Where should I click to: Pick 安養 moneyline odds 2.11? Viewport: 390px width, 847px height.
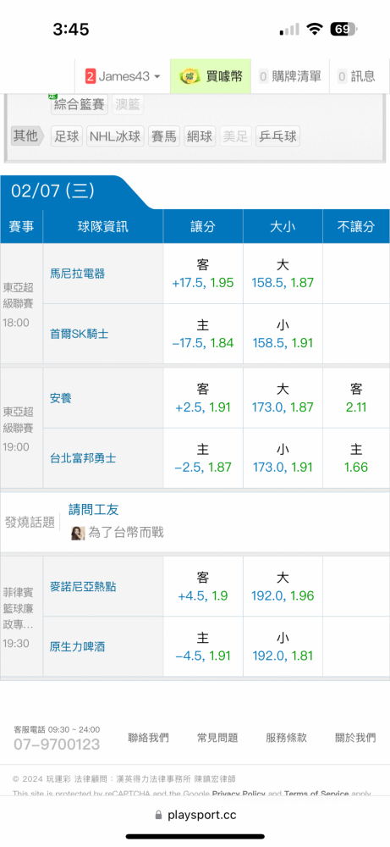pos(356,398)
